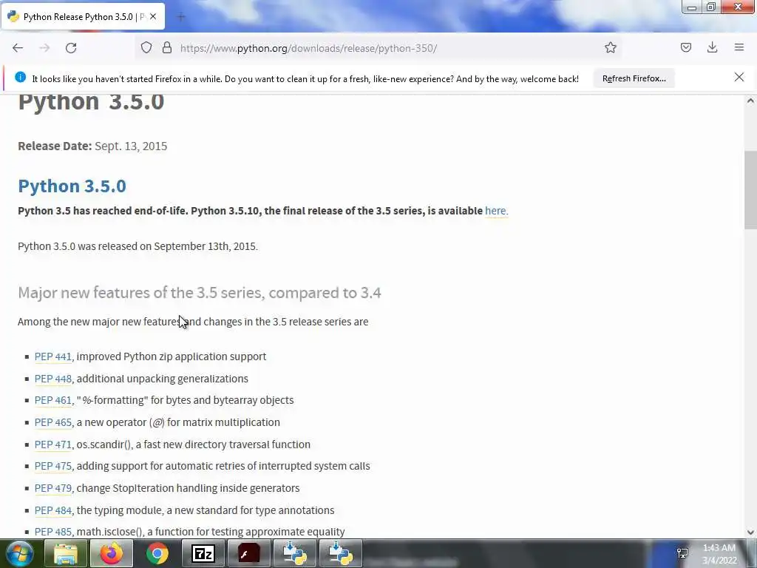757x568 pixels.
Task: Open the dark red app in taskbar
Action: (248, 553)
